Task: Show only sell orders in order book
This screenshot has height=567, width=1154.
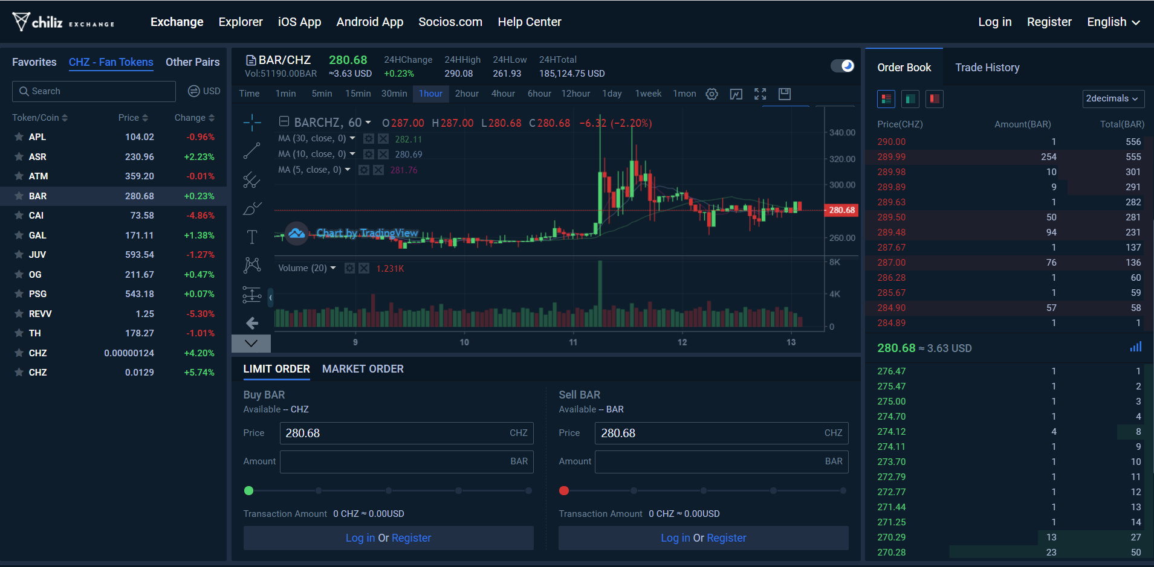Action: 935,98
